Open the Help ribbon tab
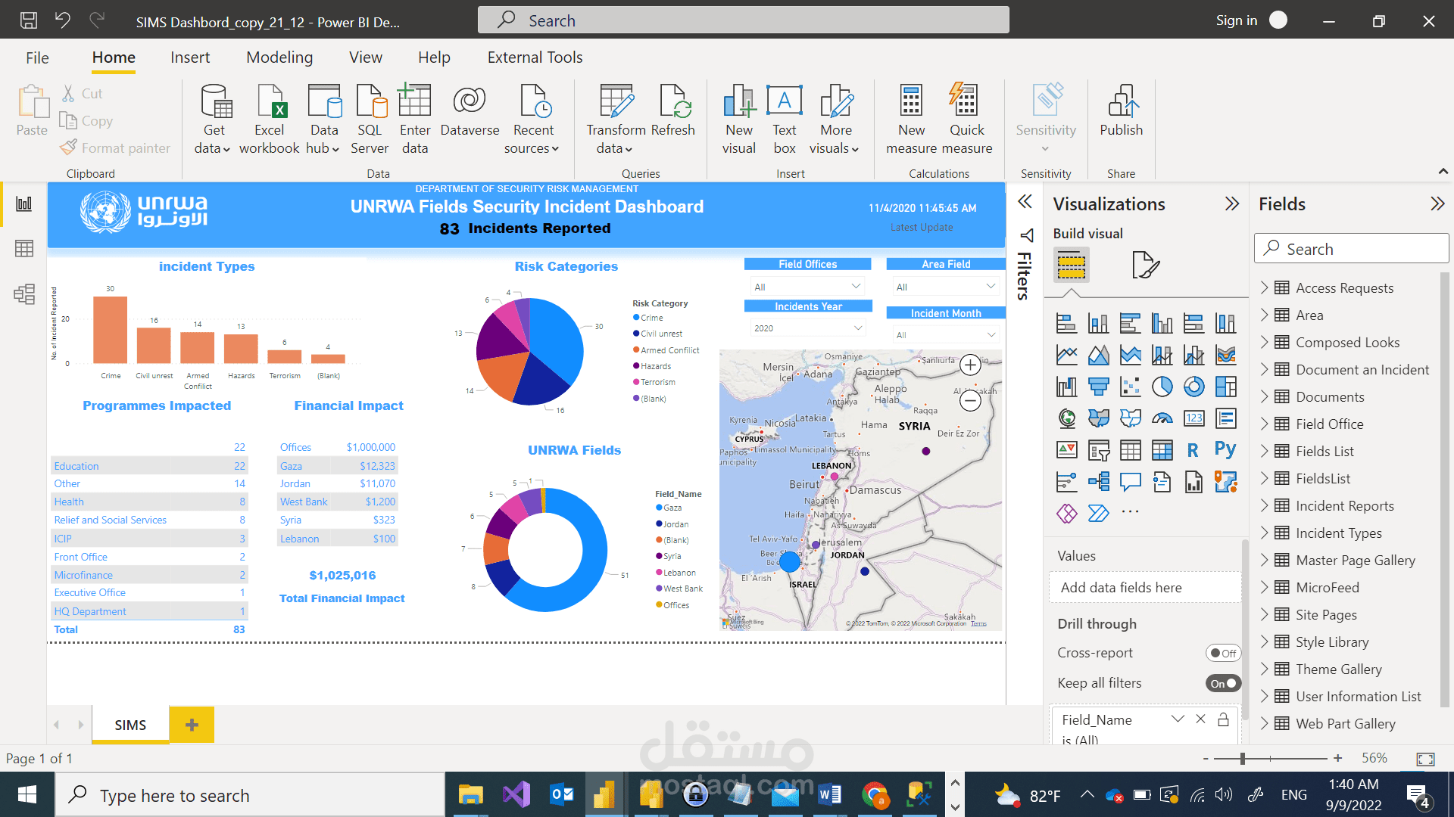This screenshot has width=1454, height=817. [x=434, y=57]
